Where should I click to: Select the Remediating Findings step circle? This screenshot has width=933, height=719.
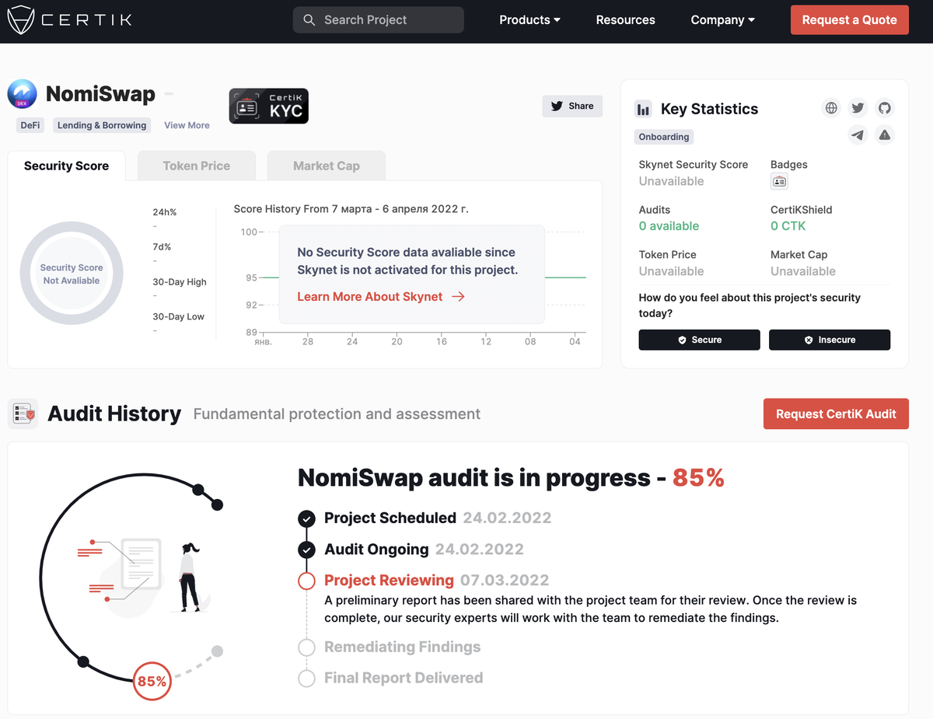tap(307, 647)
